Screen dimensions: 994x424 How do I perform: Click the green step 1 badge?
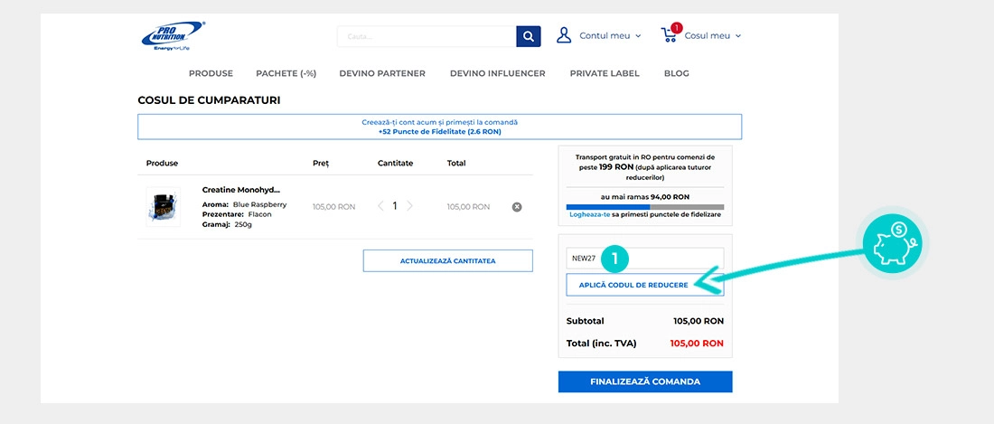pos(615,259)
